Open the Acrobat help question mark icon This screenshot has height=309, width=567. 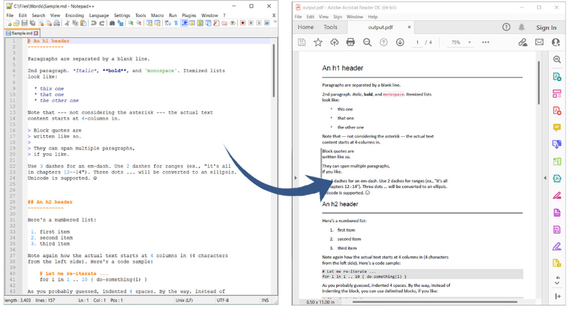(506, 27)
